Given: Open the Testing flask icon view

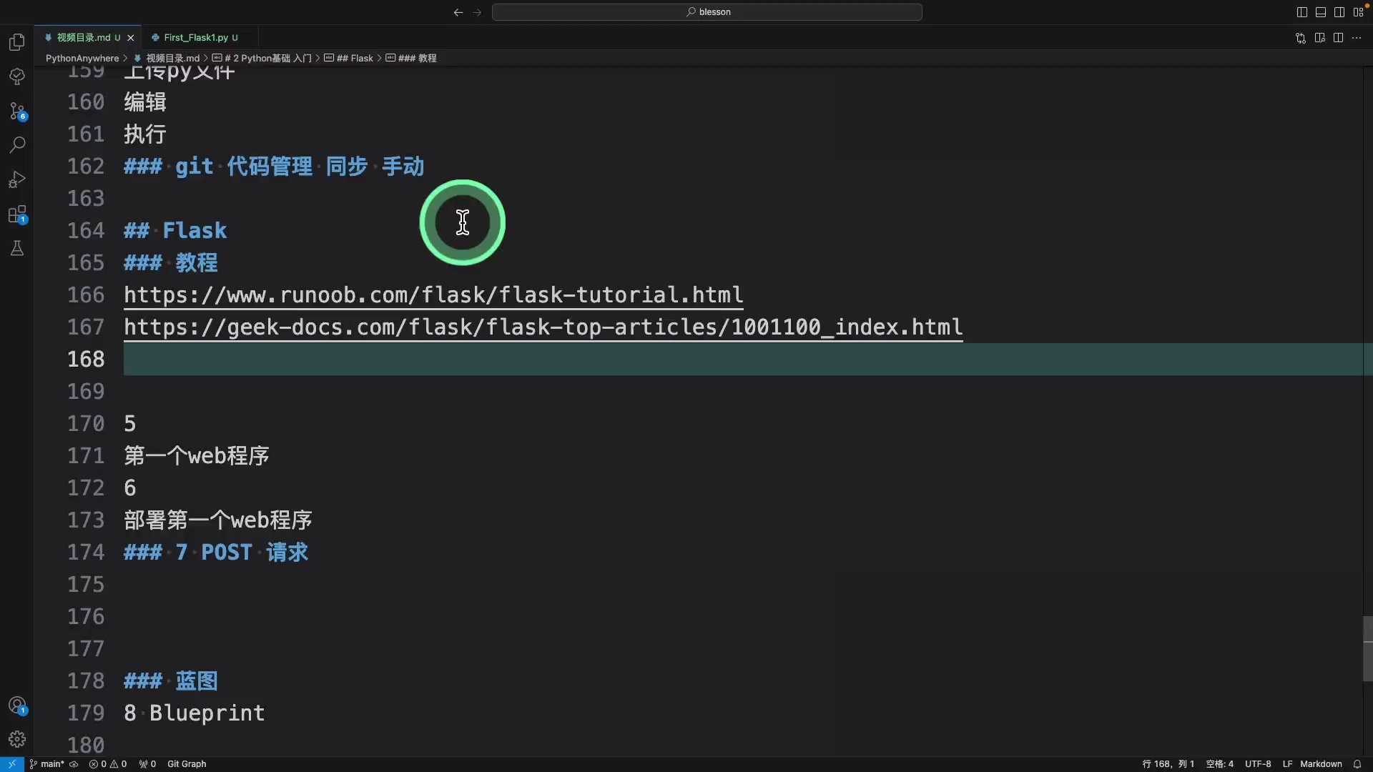Looking at the screenshot, I should coord(17,248).
